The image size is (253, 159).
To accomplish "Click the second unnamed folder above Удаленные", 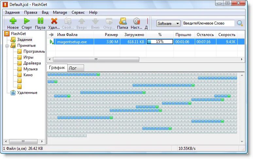I will [x=20, y=87].
